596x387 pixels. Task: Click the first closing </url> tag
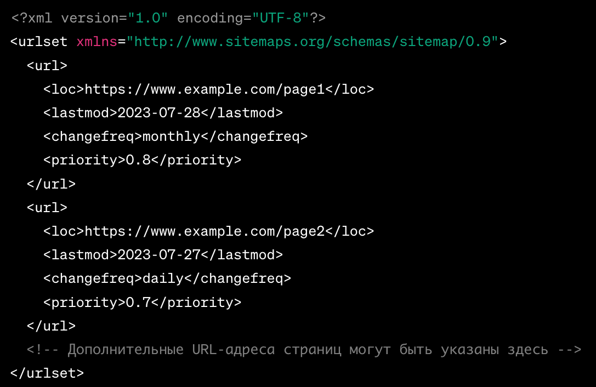point(51,184)
